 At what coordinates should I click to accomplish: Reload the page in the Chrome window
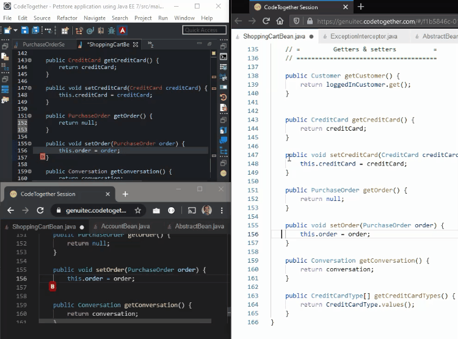tap(40, 210)
